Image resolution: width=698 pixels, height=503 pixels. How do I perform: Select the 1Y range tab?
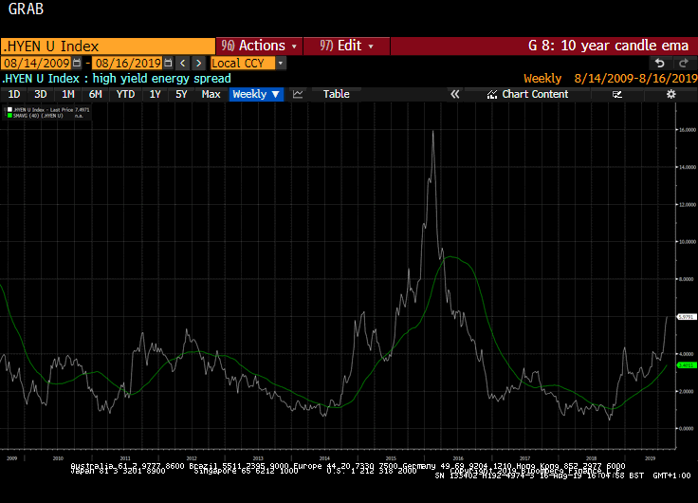point(155,94)
